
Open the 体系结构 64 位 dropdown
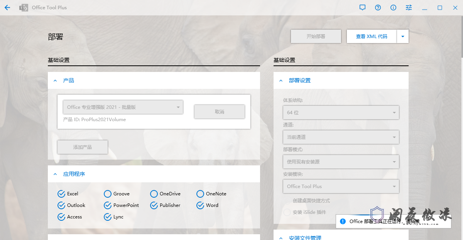point(341,113)
